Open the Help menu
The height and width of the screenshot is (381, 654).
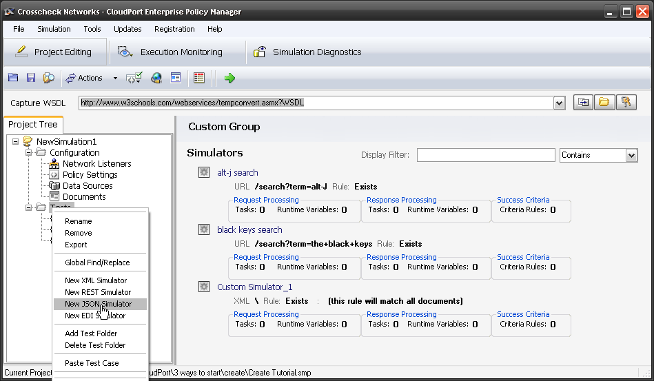[215, 29]
